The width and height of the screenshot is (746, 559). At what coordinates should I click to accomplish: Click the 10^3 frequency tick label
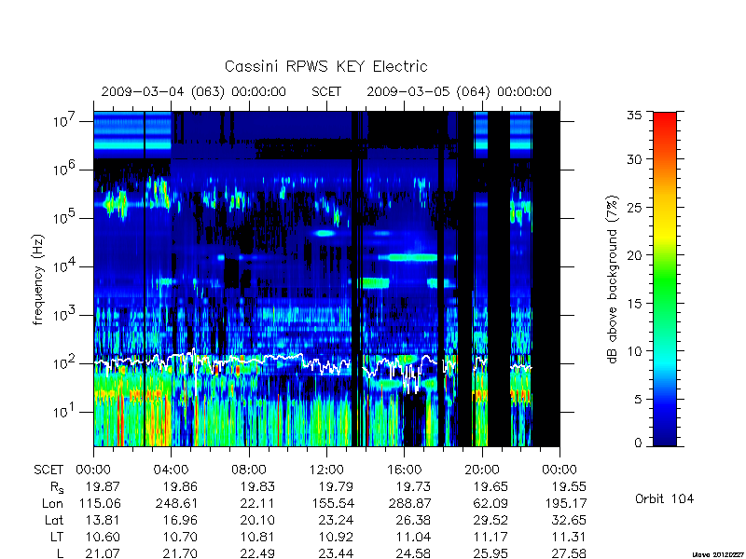pos(65,314)
